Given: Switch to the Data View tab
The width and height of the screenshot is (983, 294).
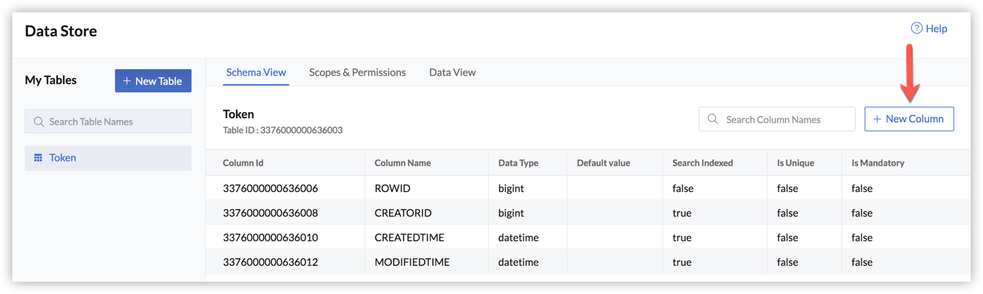Looking at the screenshot, I should pyautogui.click(x=452, y=72).
